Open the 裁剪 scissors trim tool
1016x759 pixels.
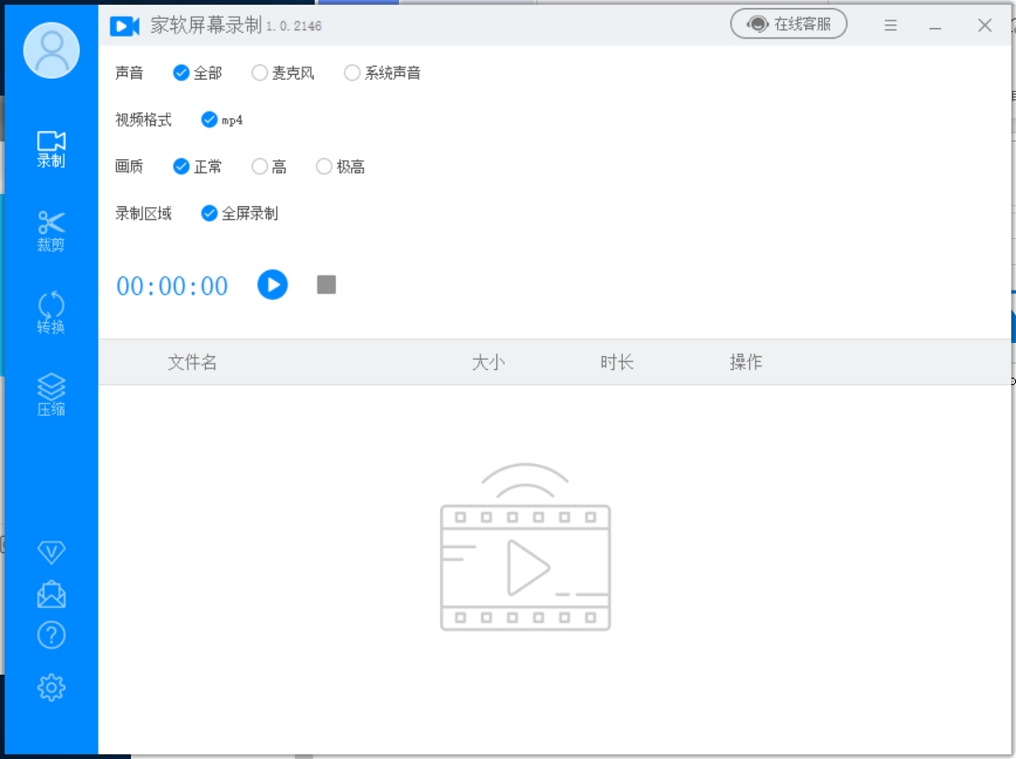click(51, 231)
